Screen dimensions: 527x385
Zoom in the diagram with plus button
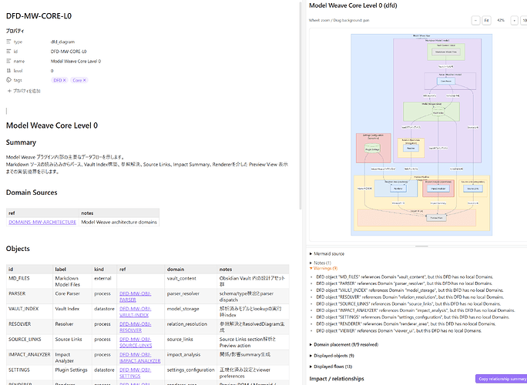514,21
